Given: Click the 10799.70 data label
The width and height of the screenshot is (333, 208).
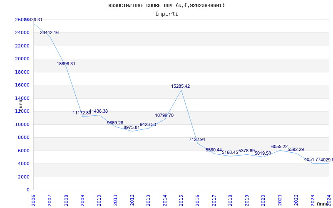Looking at the screenshot, I should pos(164,116).
